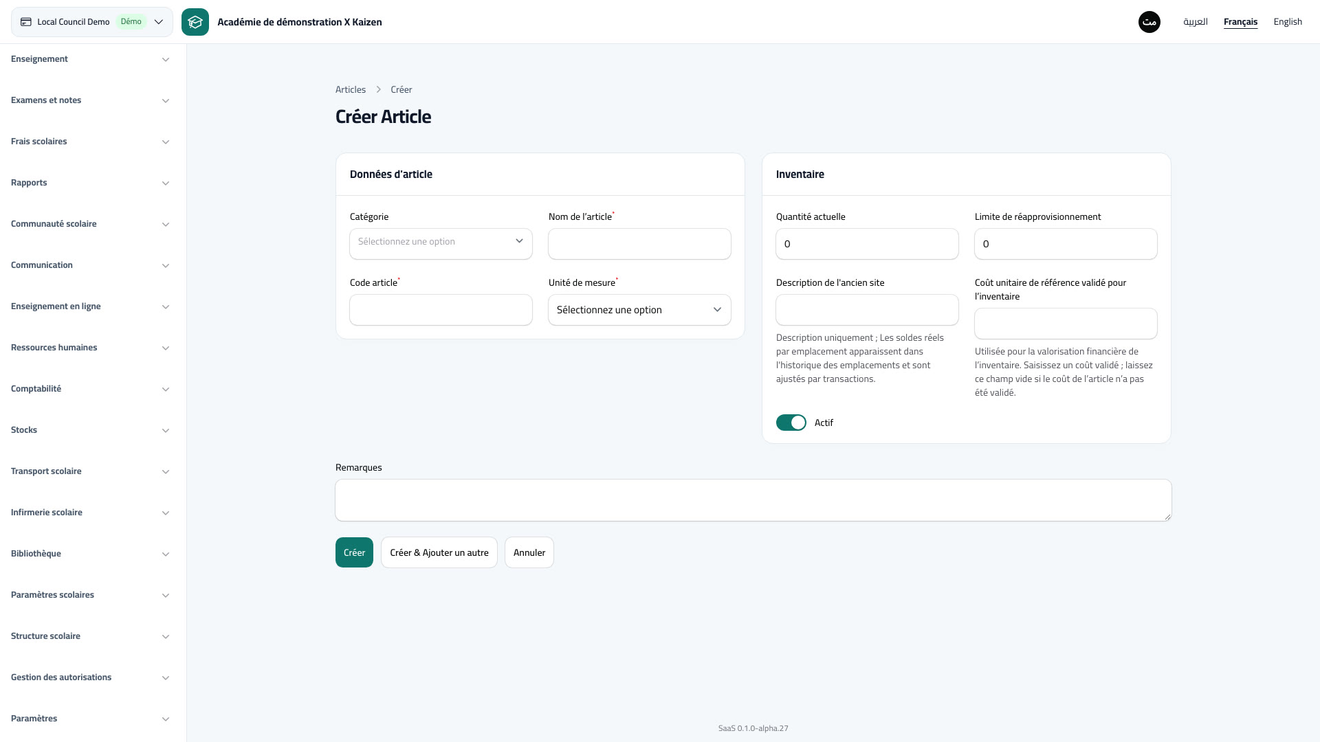Viewport: 1320px width, 742px height.
Task: Open the Unité de mesure dropdown
Action: tap(639, 310)
